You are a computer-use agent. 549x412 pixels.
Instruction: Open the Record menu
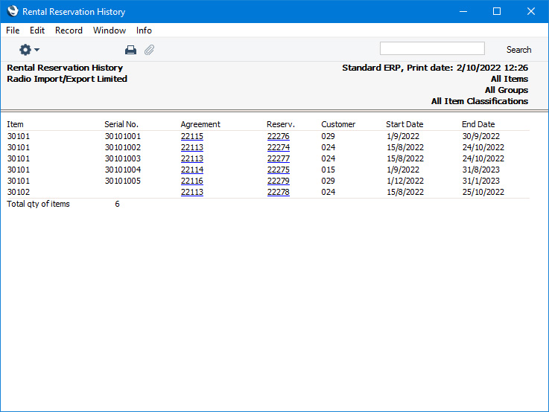[69, 30]
